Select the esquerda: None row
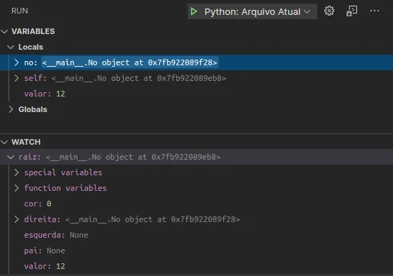This screenshot has width=393, height=276. click(x=197, y=235)
